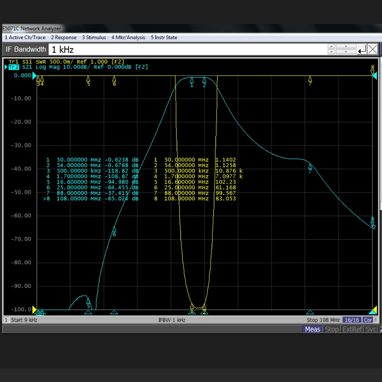Click small step-up arrow for IF Bandwidth
The width and height of the screenshot is (382, 382).
[331, 46]
